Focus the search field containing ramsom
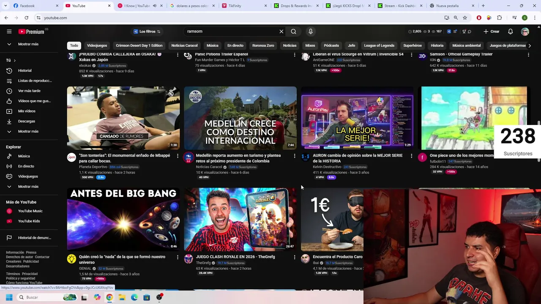Image resolution: width=541 pixels, height=304 pixels. tap(232, 31)
